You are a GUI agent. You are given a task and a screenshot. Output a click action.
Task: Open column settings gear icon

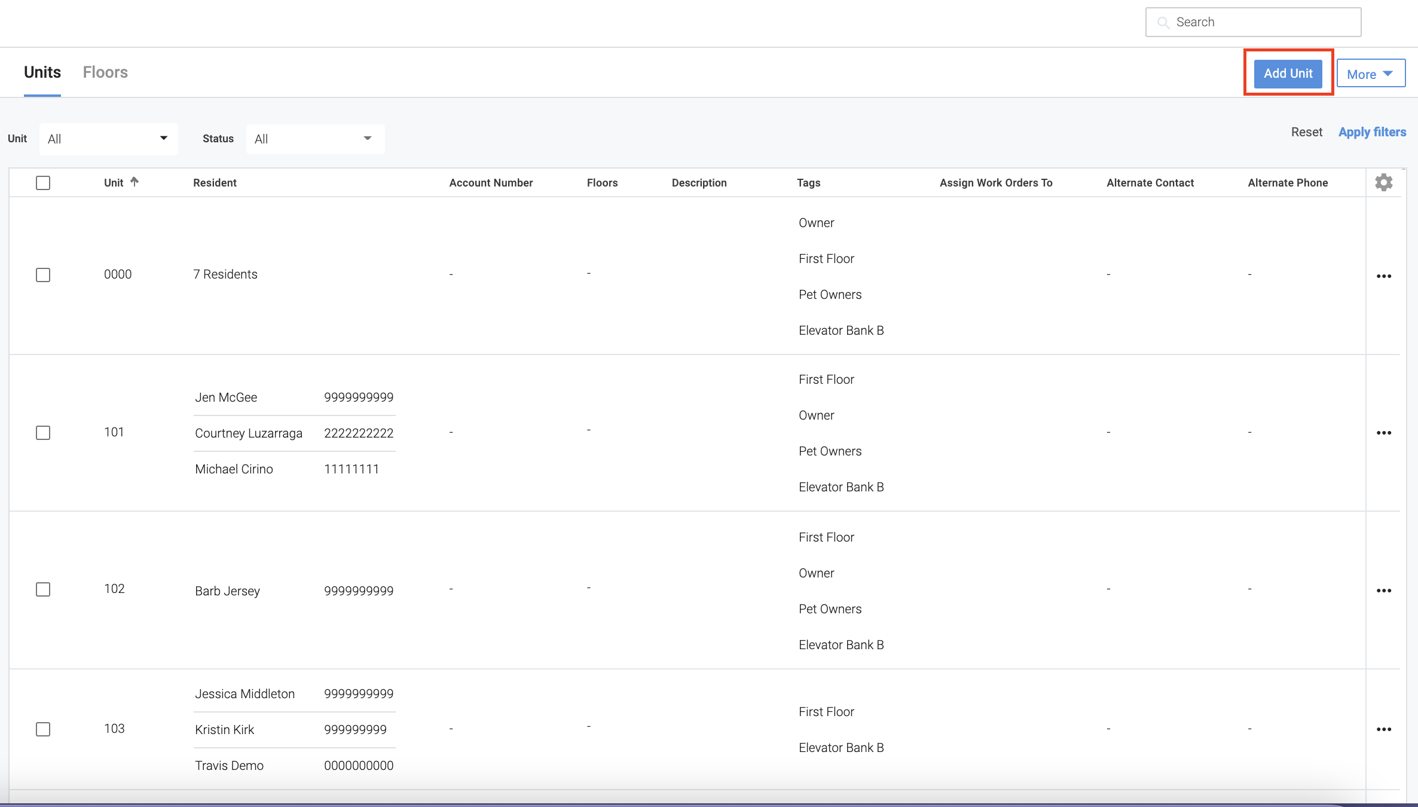tap(1383, 182)
